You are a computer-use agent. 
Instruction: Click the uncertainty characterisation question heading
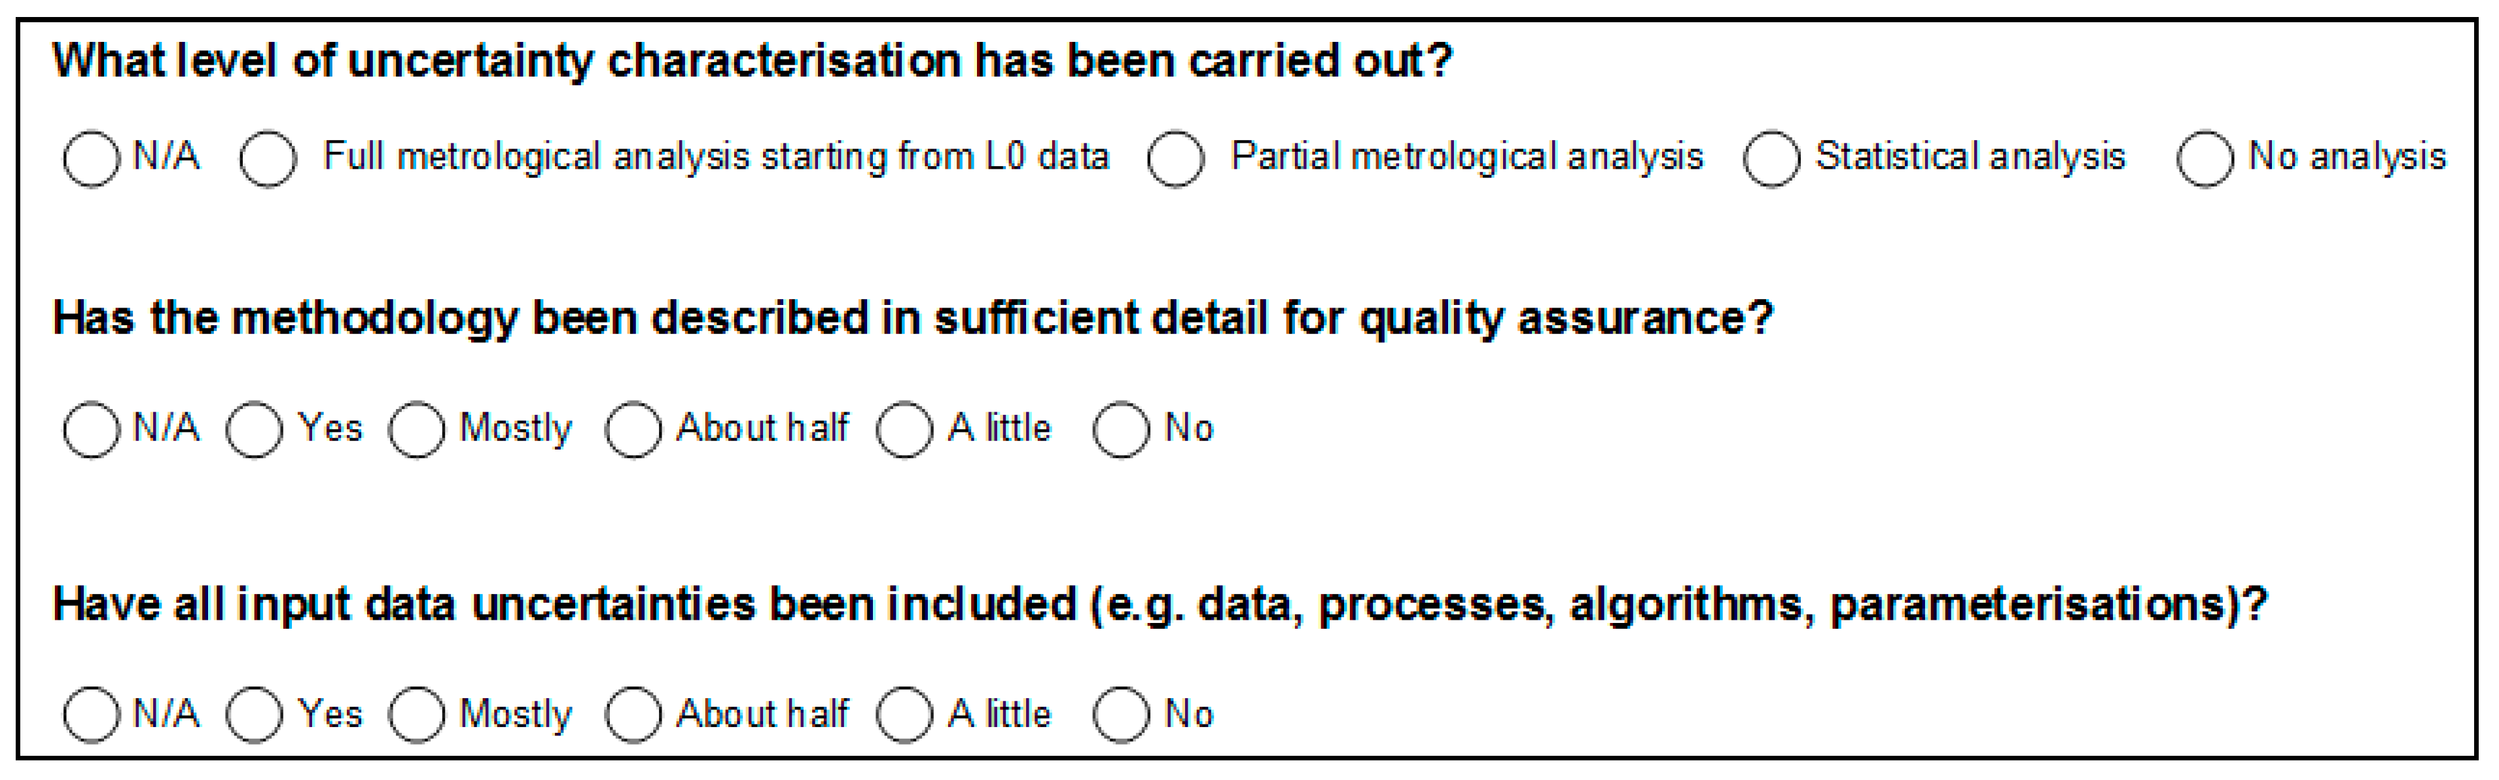click(x=752, y=61)
